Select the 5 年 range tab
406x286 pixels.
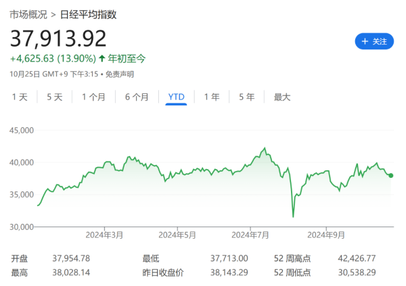click(x=247, y=97)
